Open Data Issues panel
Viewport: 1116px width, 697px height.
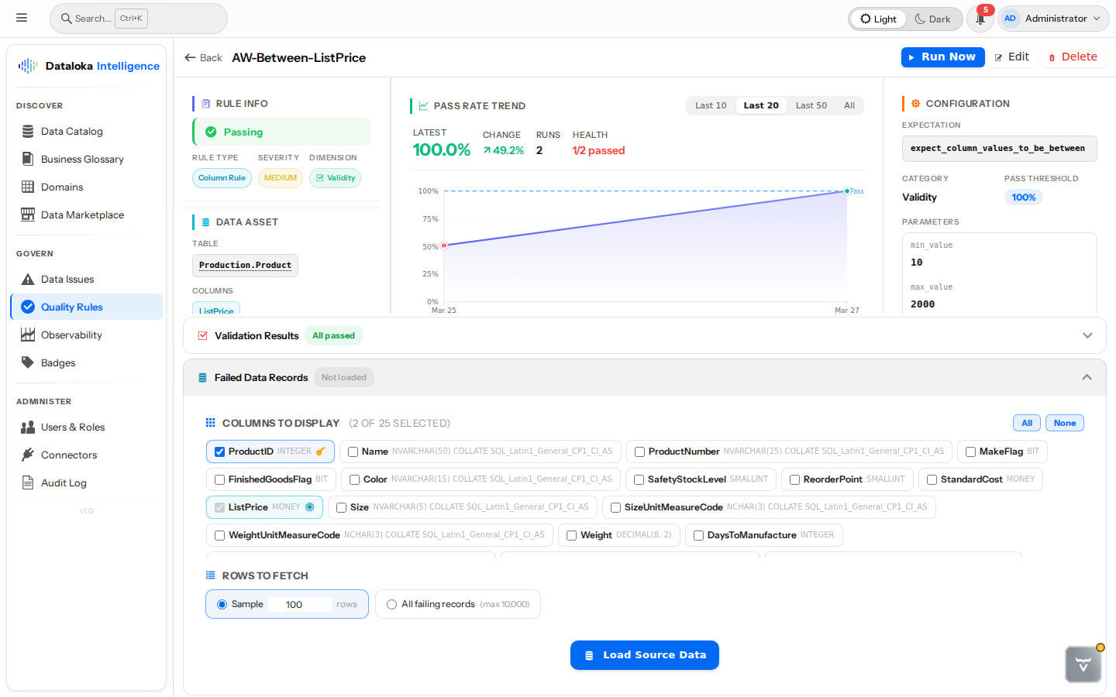66,279
